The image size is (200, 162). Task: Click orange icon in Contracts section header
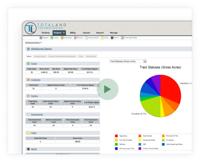[x=28, y=80]
